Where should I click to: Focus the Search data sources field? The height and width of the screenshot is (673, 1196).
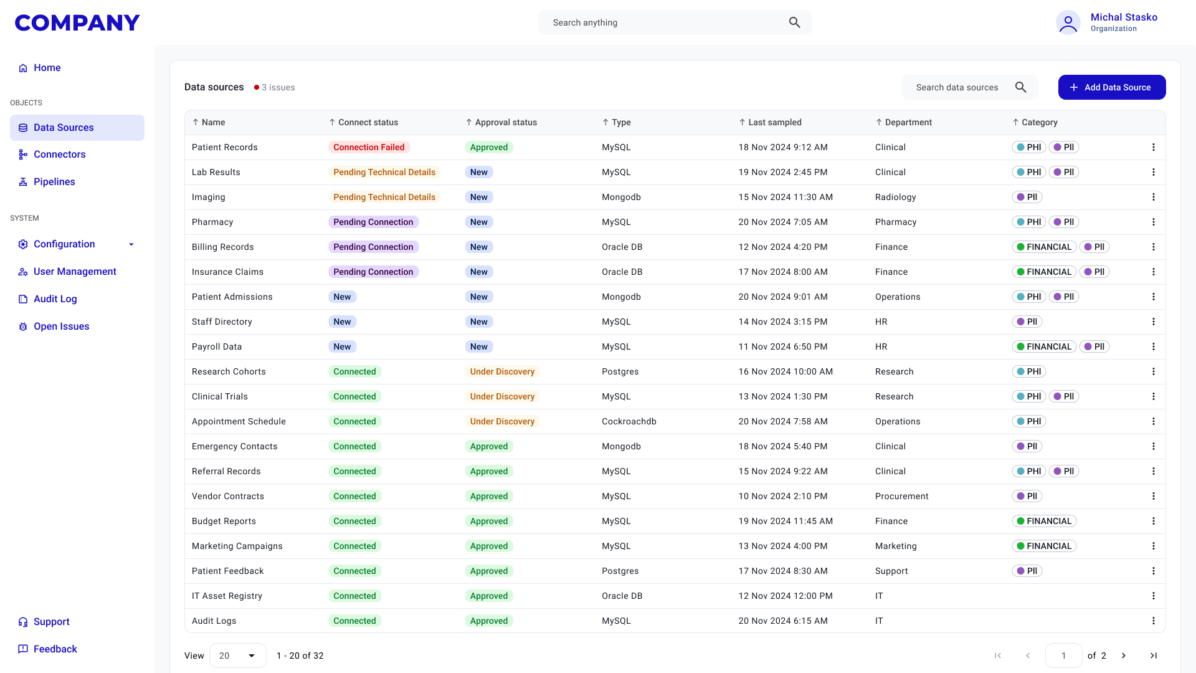[x=969, y=87]
